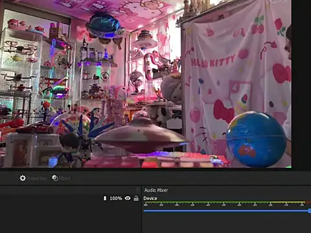Click the battery level indicator icon
The image size is (311, 233).
click(x=105, y=198)
